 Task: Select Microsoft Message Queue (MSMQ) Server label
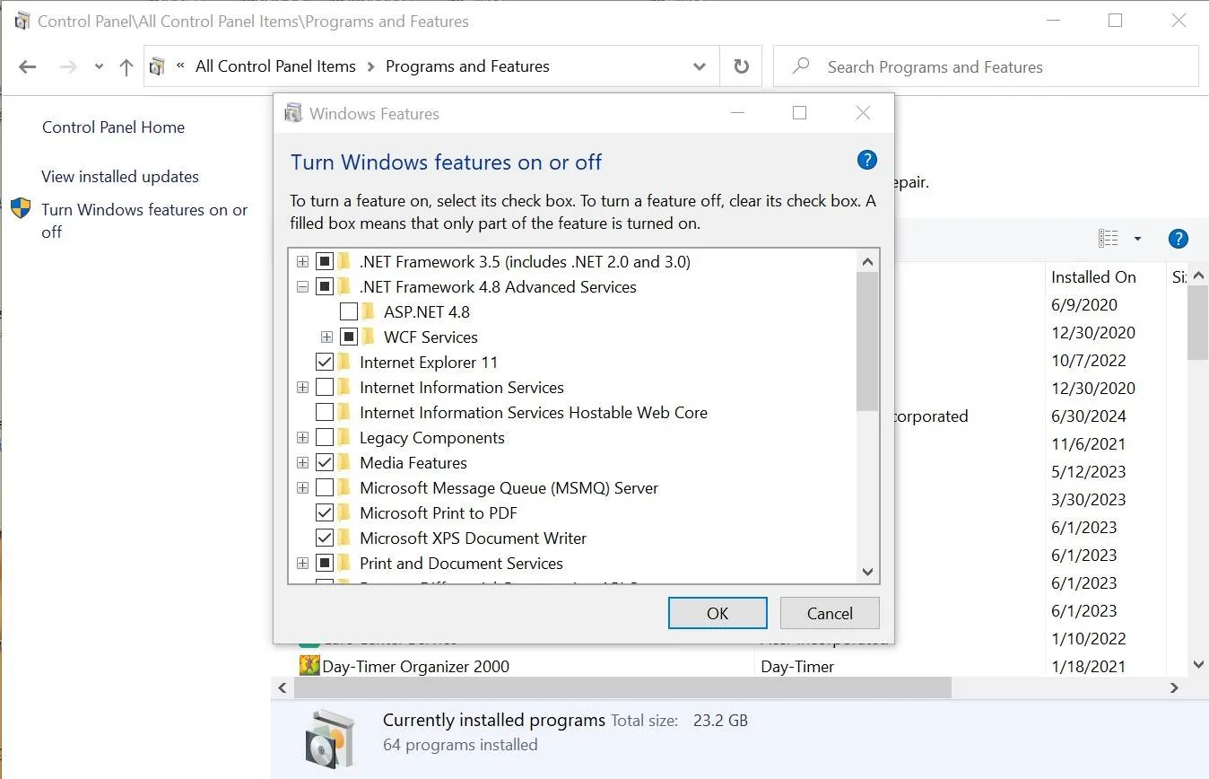click(x=509, y=488)
